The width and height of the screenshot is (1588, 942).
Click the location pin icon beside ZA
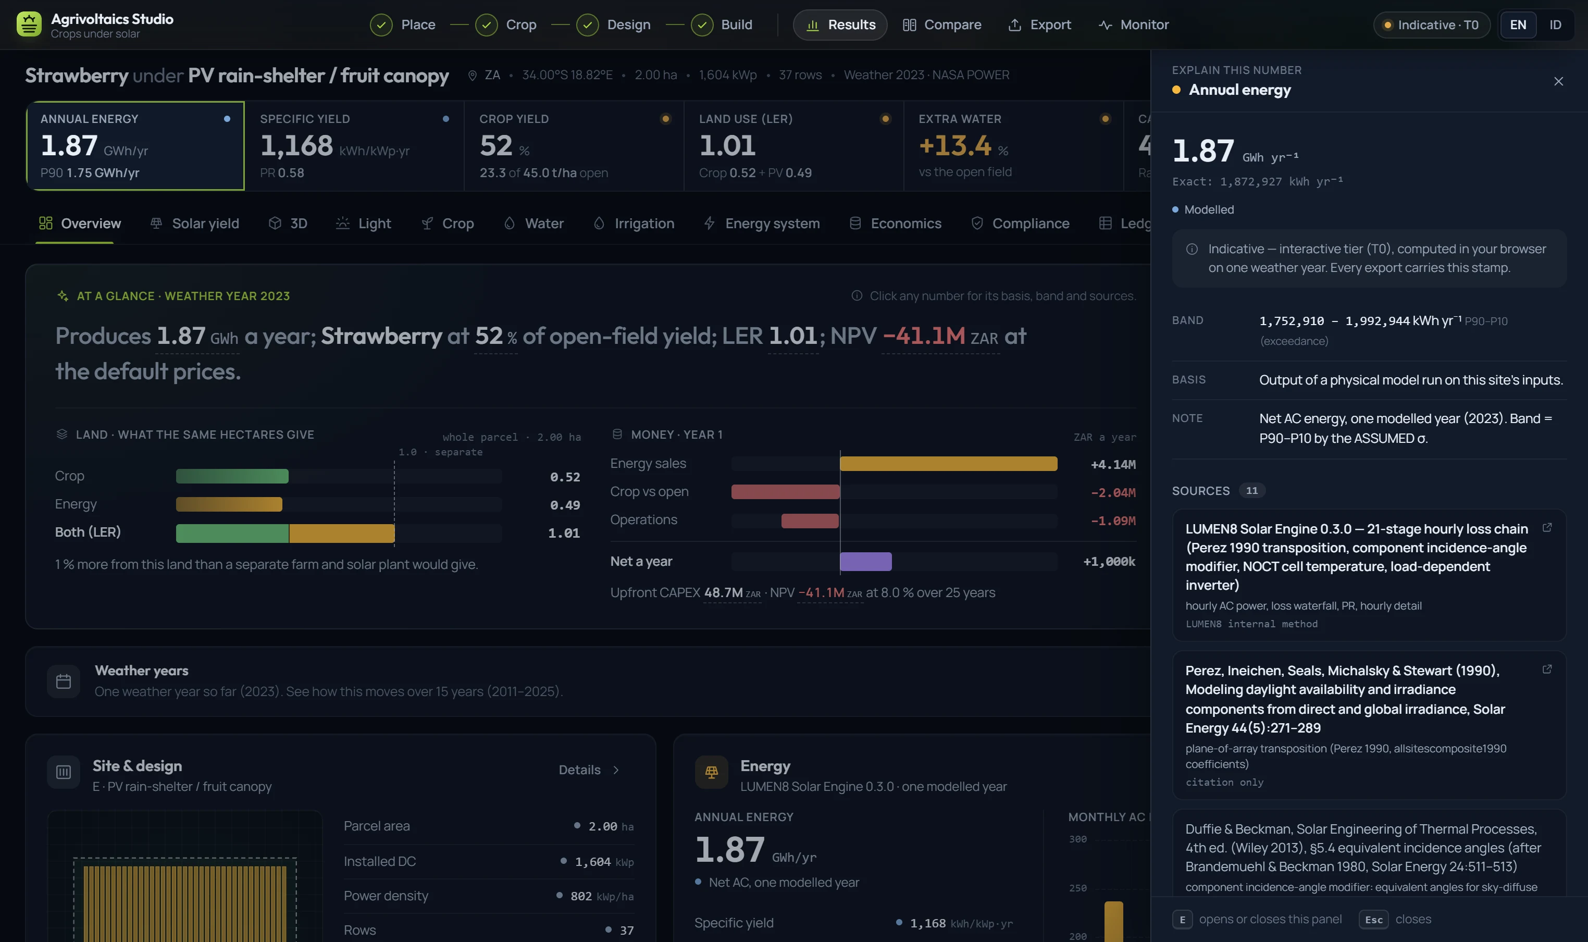tap(472, 76)
